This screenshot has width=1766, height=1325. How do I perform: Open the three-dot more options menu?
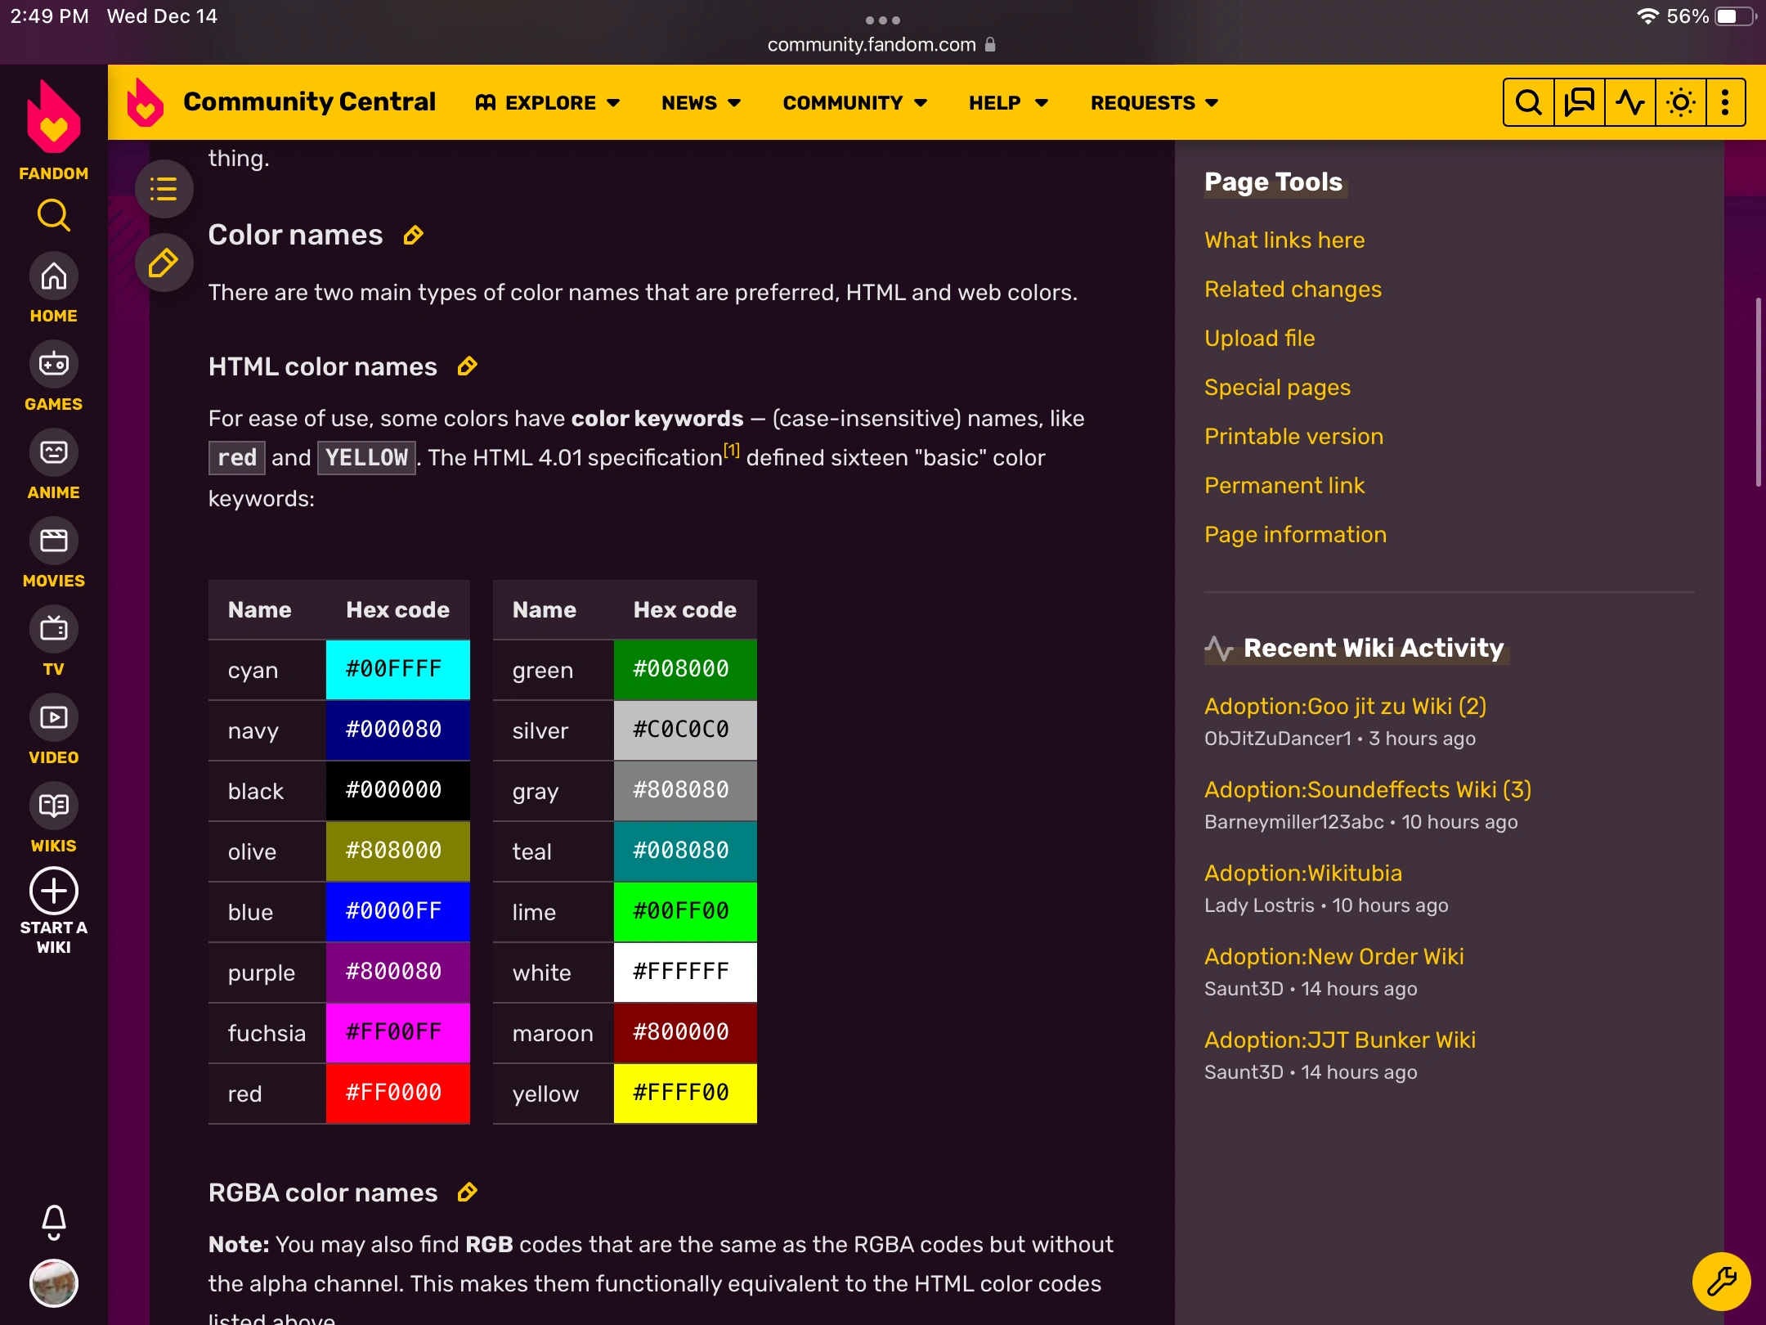(x=1724, y=102)
